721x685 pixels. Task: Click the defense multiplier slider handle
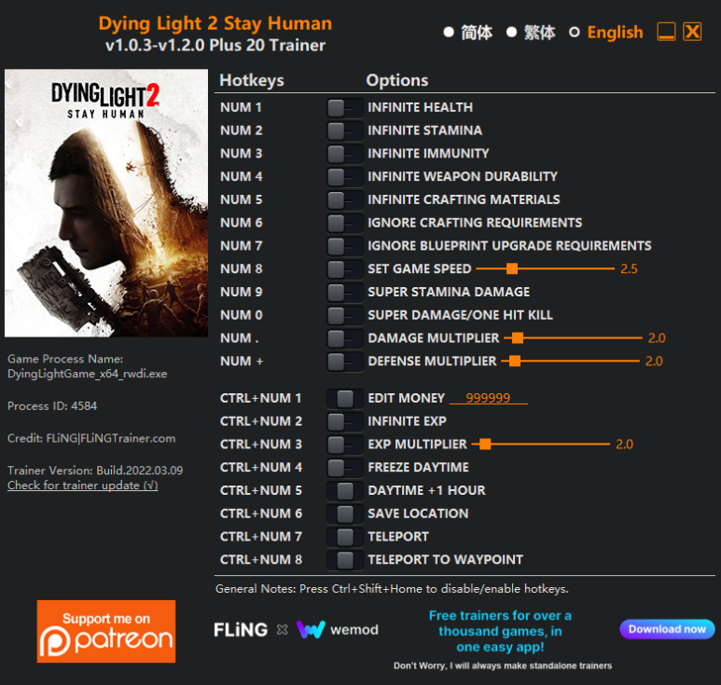[x=515, y=361]
